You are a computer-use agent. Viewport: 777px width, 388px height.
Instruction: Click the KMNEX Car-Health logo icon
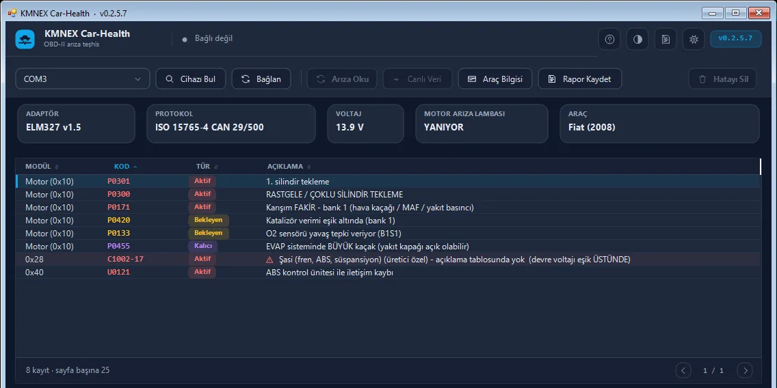point(25,39)
